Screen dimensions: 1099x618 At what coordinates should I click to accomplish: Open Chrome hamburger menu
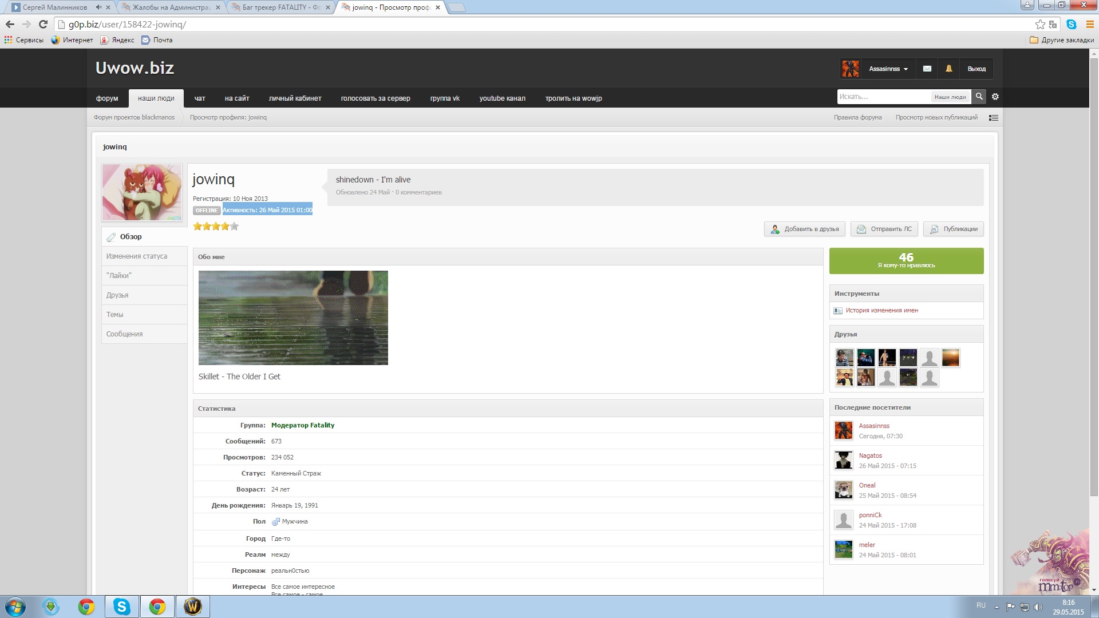point(1090,25)
